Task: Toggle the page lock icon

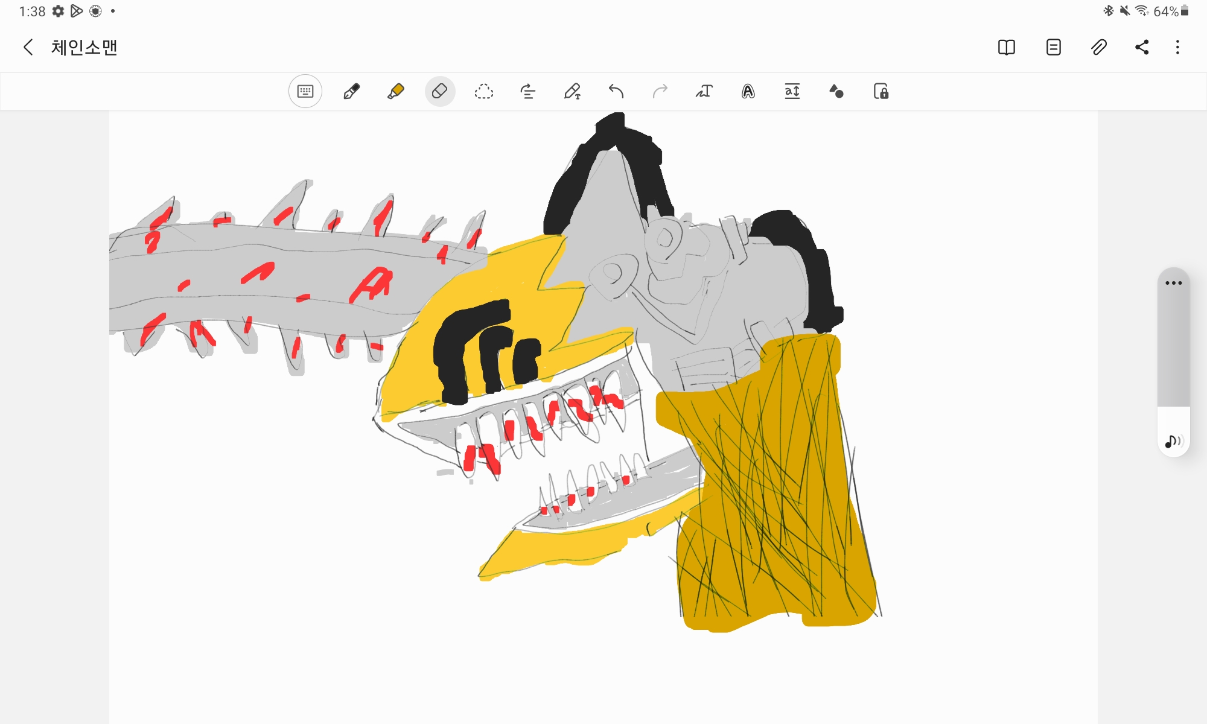Action: (881, 92)
